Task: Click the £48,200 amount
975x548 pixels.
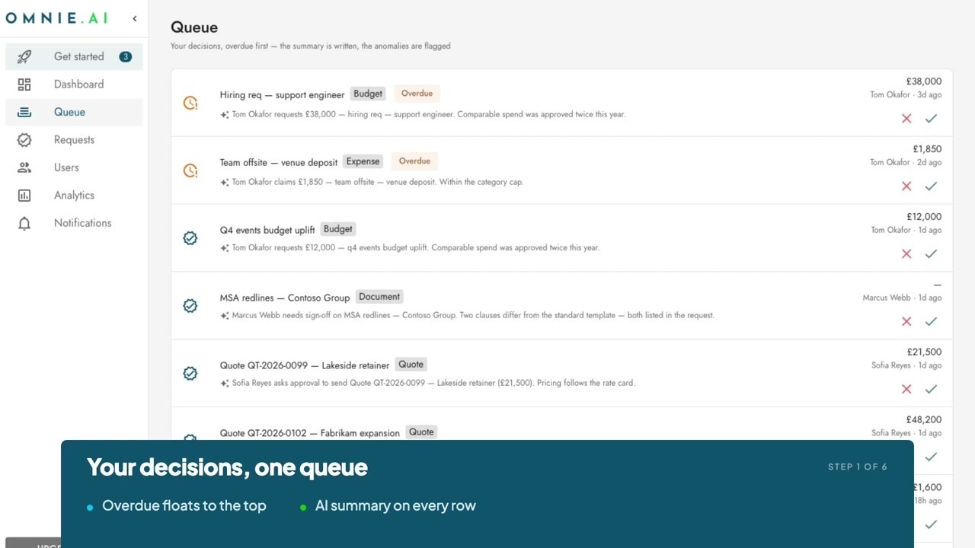Action: [x=924, y=420]
